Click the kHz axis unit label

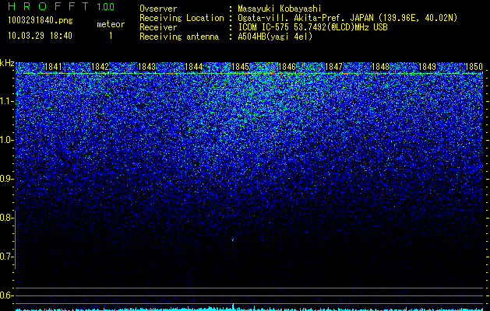coord(7,63)
